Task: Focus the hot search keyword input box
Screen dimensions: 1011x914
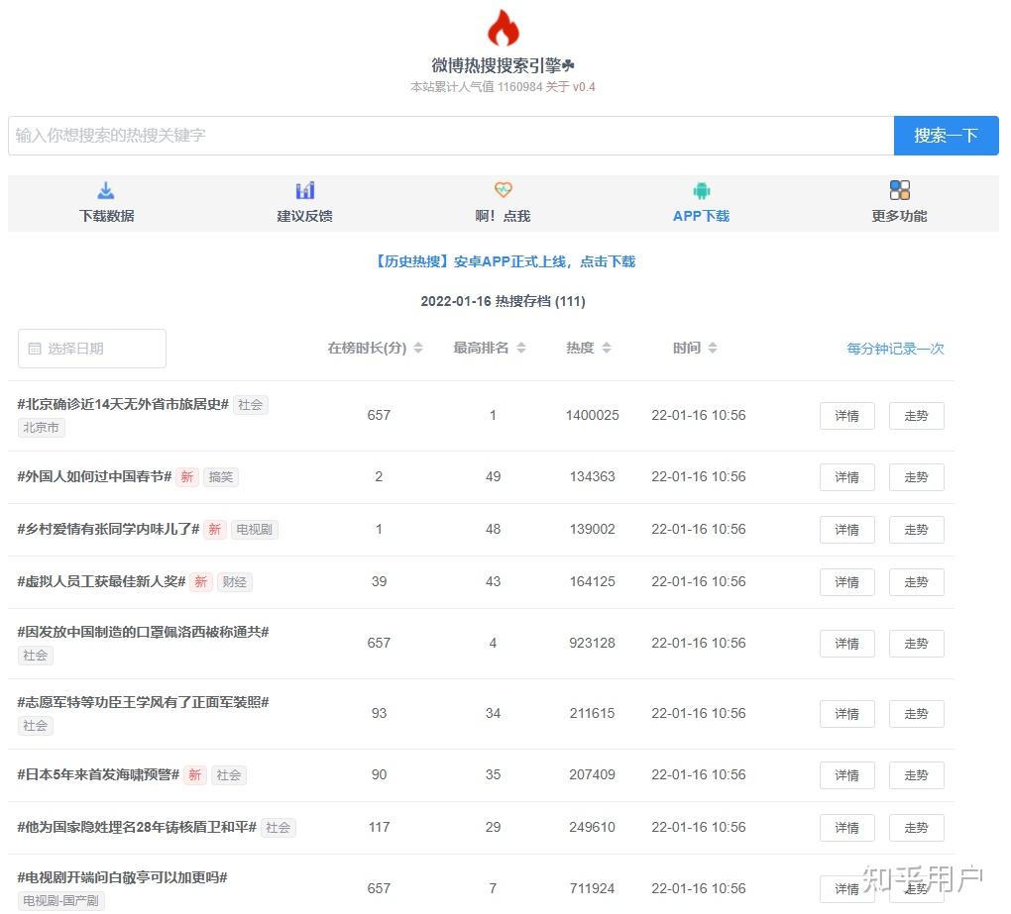Action: coord(451,136)
